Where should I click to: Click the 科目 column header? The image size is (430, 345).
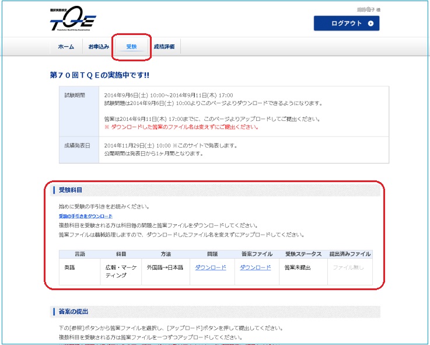pos(121,254)
